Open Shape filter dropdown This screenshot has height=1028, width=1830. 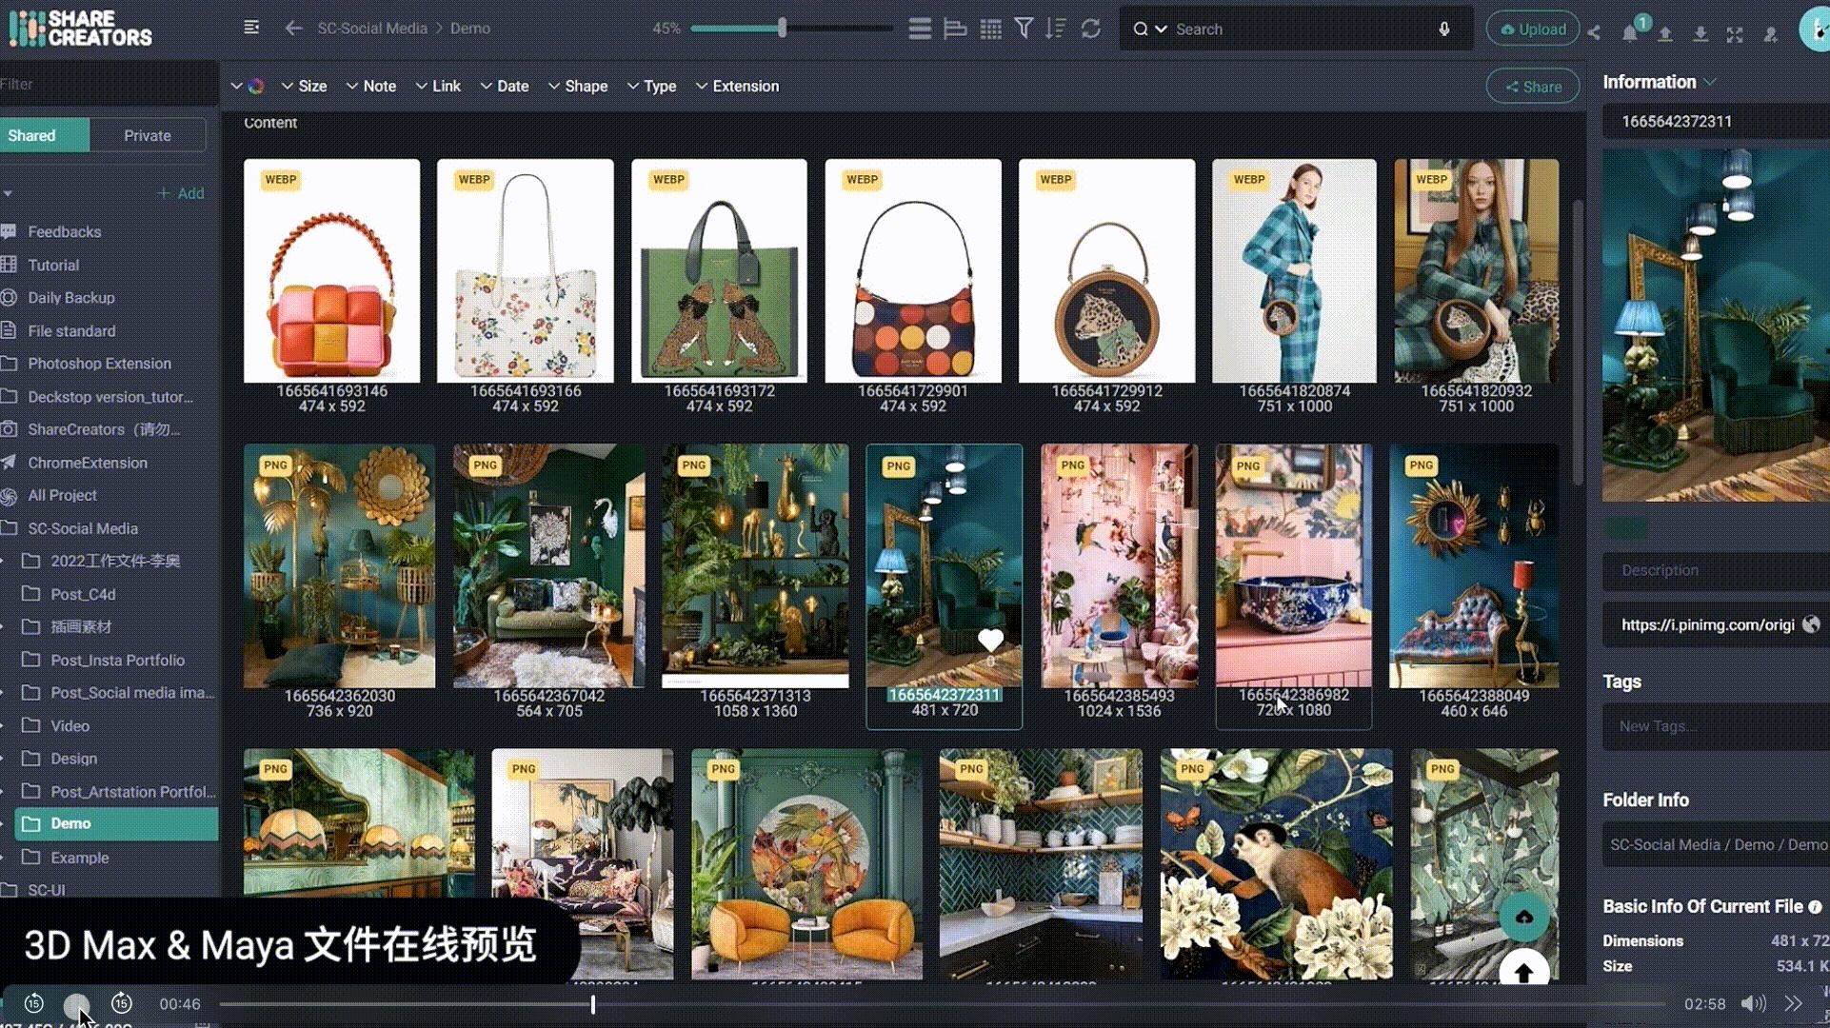coord(577,86)
